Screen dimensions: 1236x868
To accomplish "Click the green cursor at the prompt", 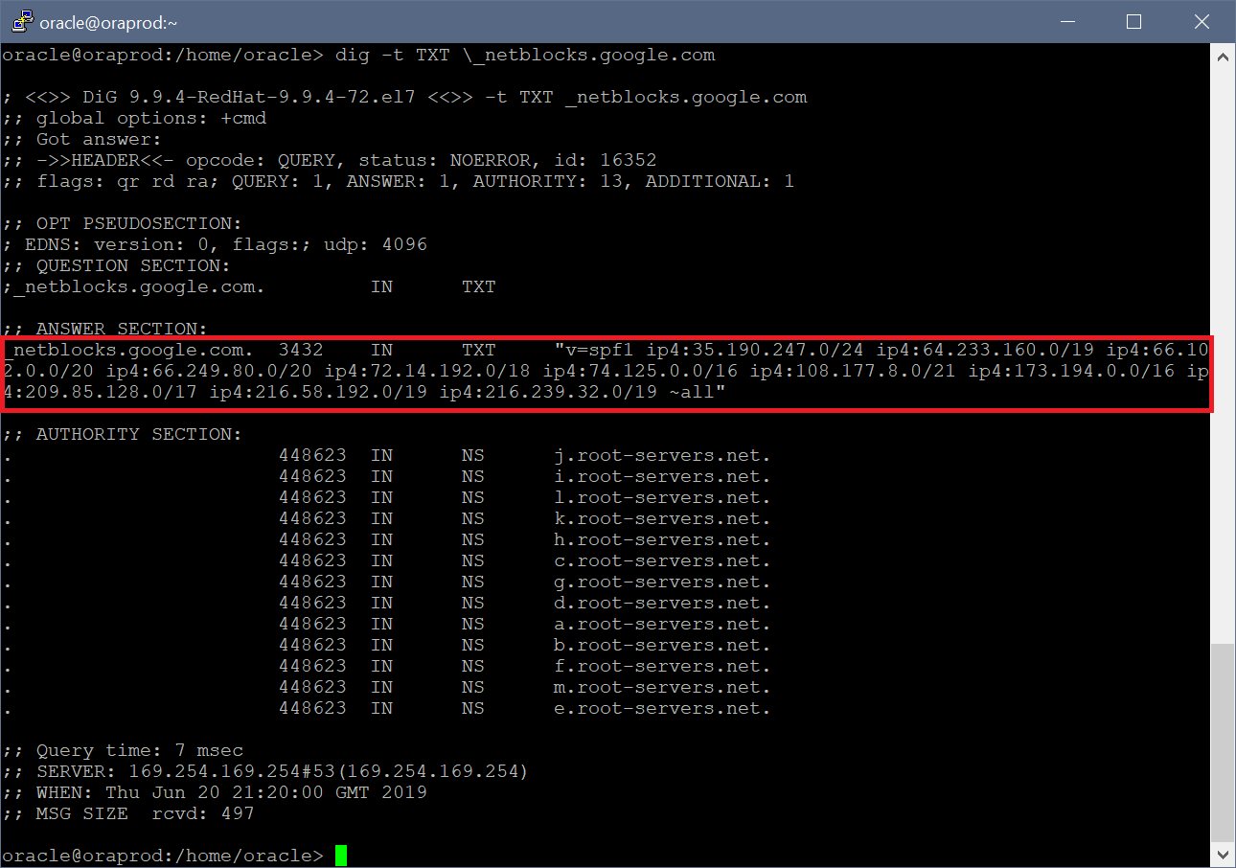I will click(341, 856).
